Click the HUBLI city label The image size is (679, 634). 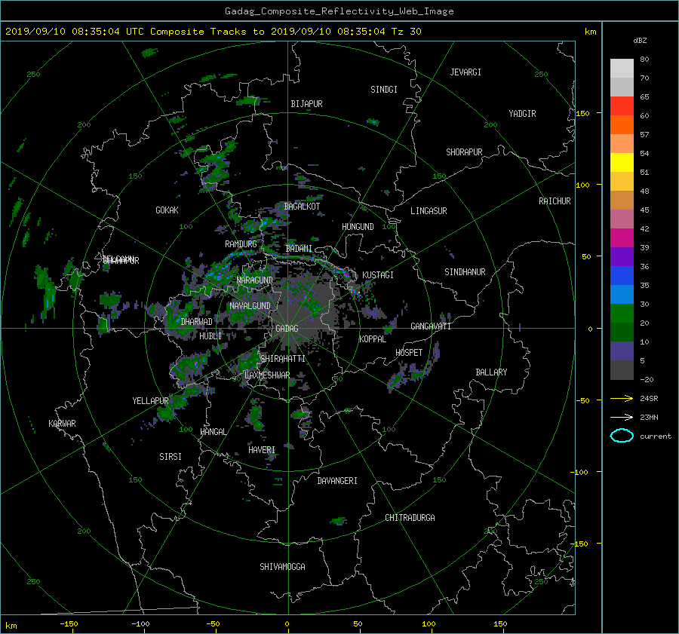tap(210, 335)
